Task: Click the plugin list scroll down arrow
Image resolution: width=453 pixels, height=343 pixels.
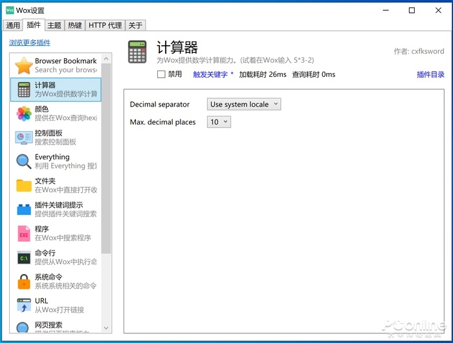Action: pos(106,328)
